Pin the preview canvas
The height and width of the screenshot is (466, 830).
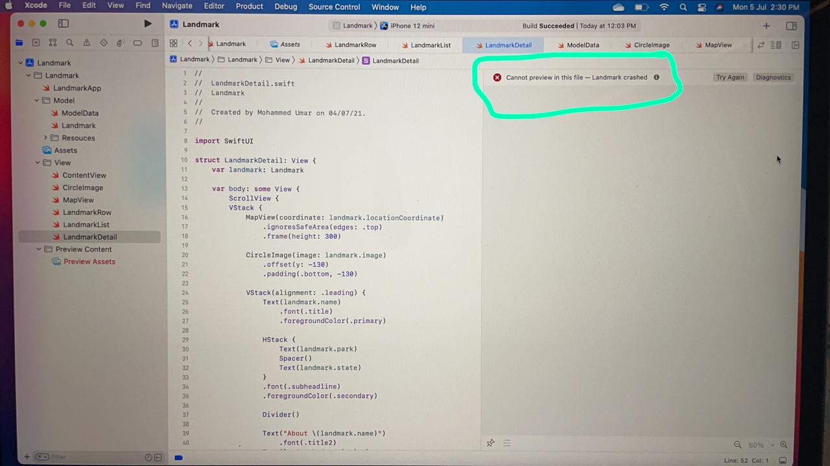tap(490, 443)
